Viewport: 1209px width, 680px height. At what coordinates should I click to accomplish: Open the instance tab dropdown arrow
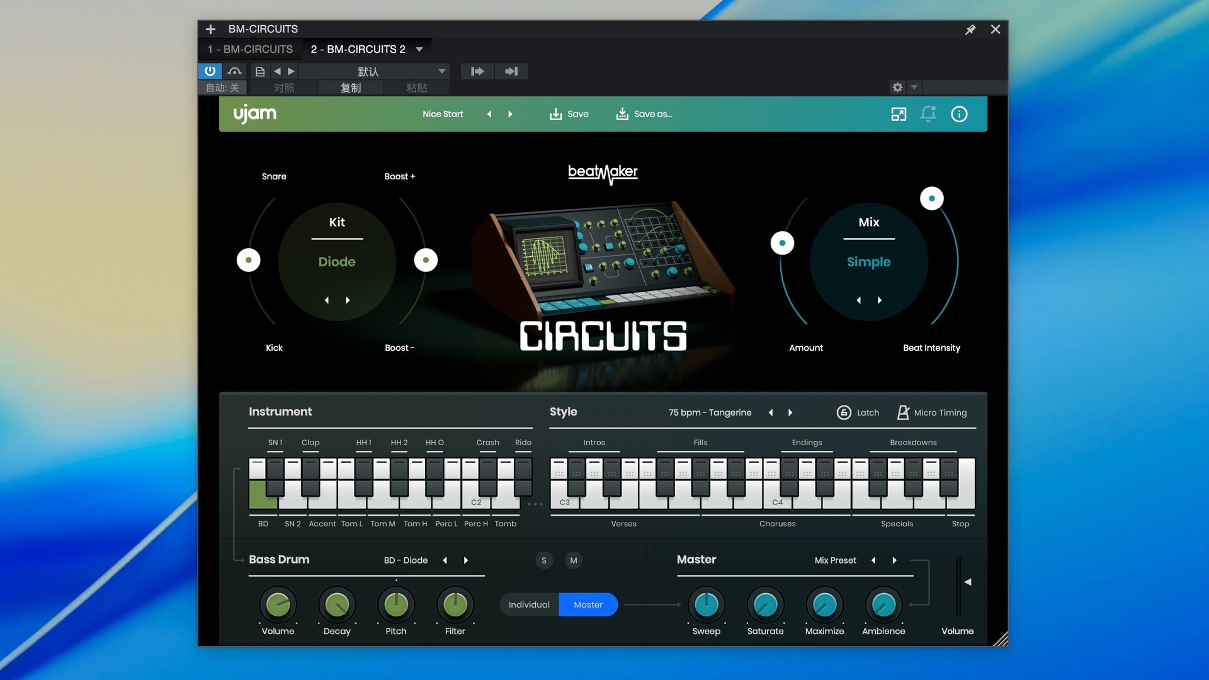419,49
